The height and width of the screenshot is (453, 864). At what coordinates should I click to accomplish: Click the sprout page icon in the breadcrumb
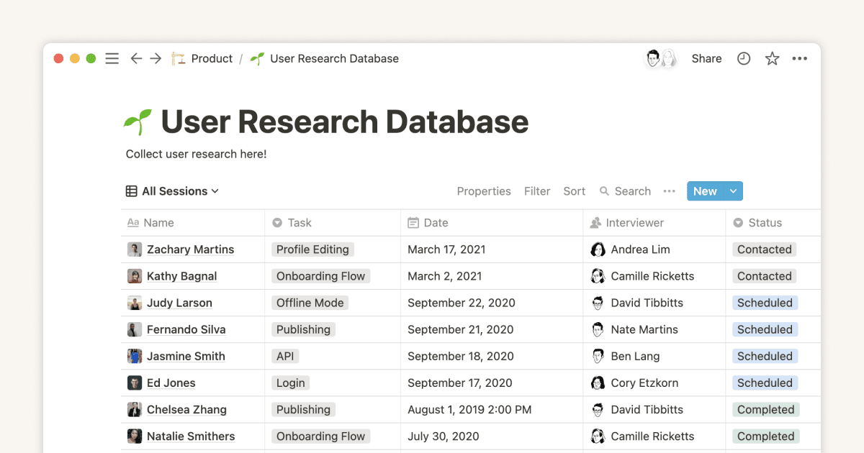256,58
